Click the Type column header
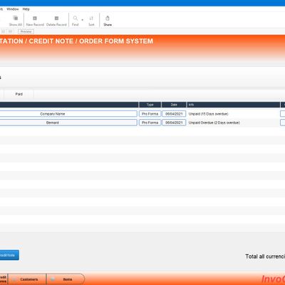The width and height of the screenshot is (285, 285). tap(150, 105)
